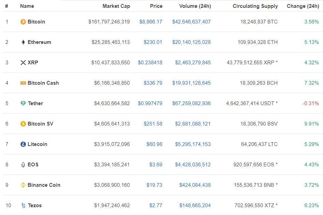Click the EOS logo icon
The width and height of the screenshot is (323, 215).
(23, 165)
